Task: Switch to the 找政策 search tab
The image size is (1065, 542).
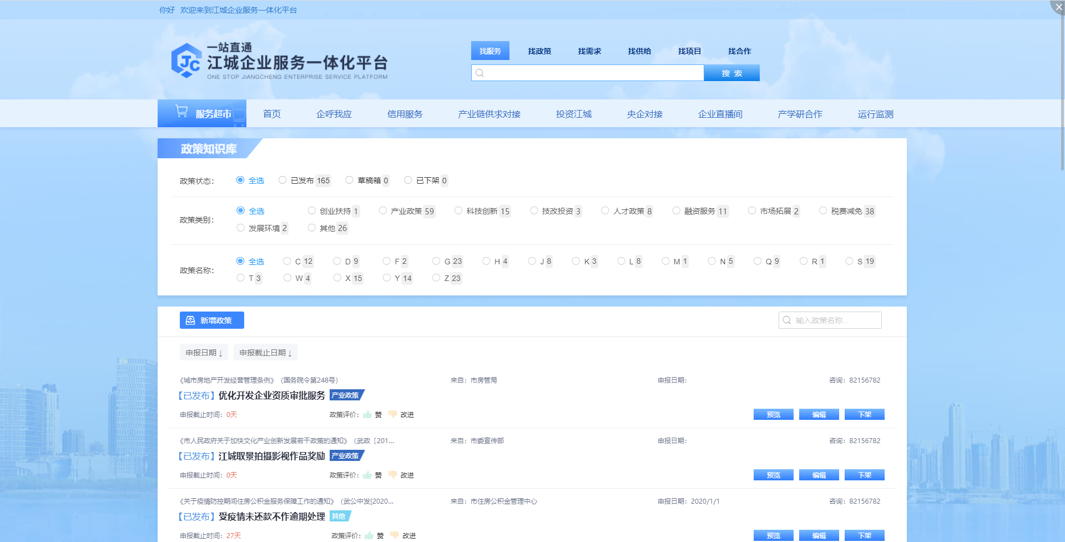Action: click(x=539, y=51)
